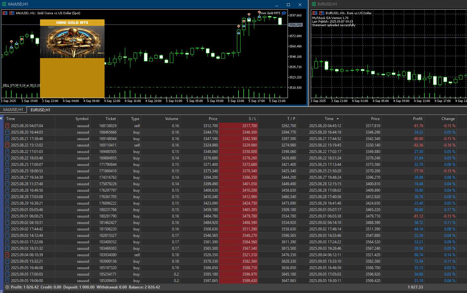Sort by the S / L column header

click(239, 119)
